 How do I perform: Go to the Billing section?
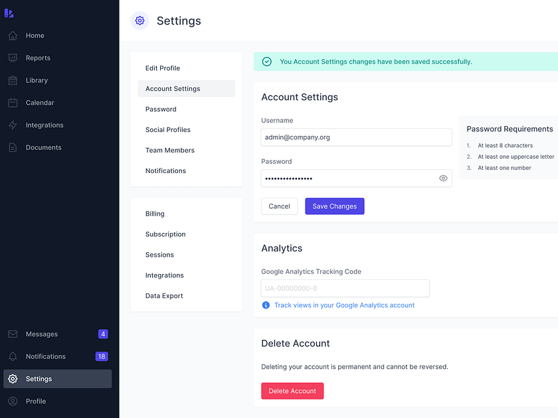coord(187,214)
